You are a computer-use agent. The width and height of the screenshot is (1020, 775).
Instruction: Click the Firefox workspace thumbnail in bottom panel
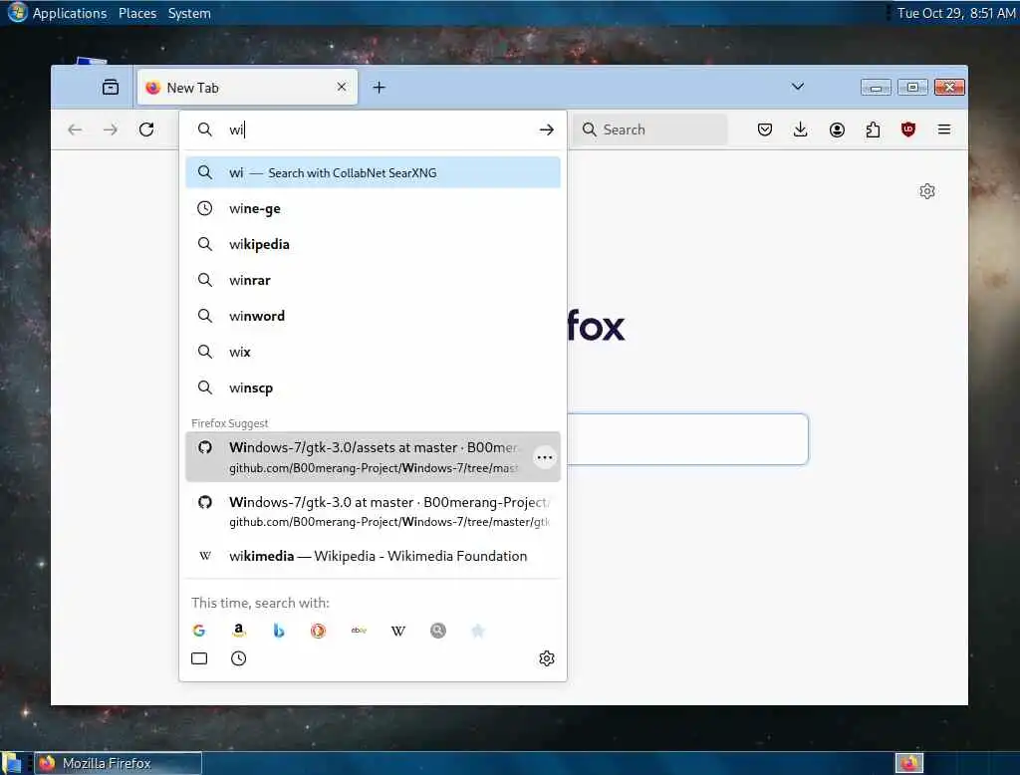tap(909, 763)
